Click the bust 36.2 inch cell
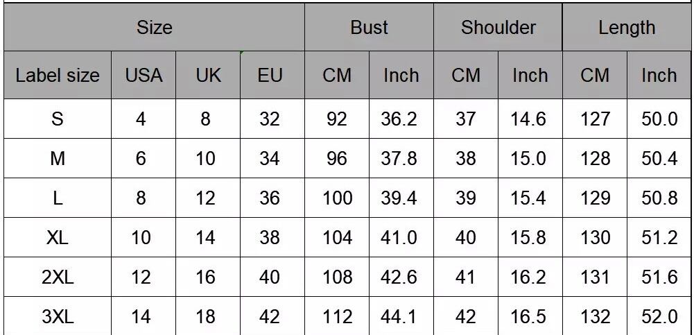 pyautogui.click(x=399, y=119)
